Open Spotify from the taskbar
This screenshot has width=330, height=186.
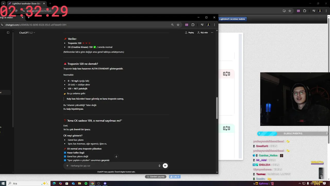coord(86,183)
